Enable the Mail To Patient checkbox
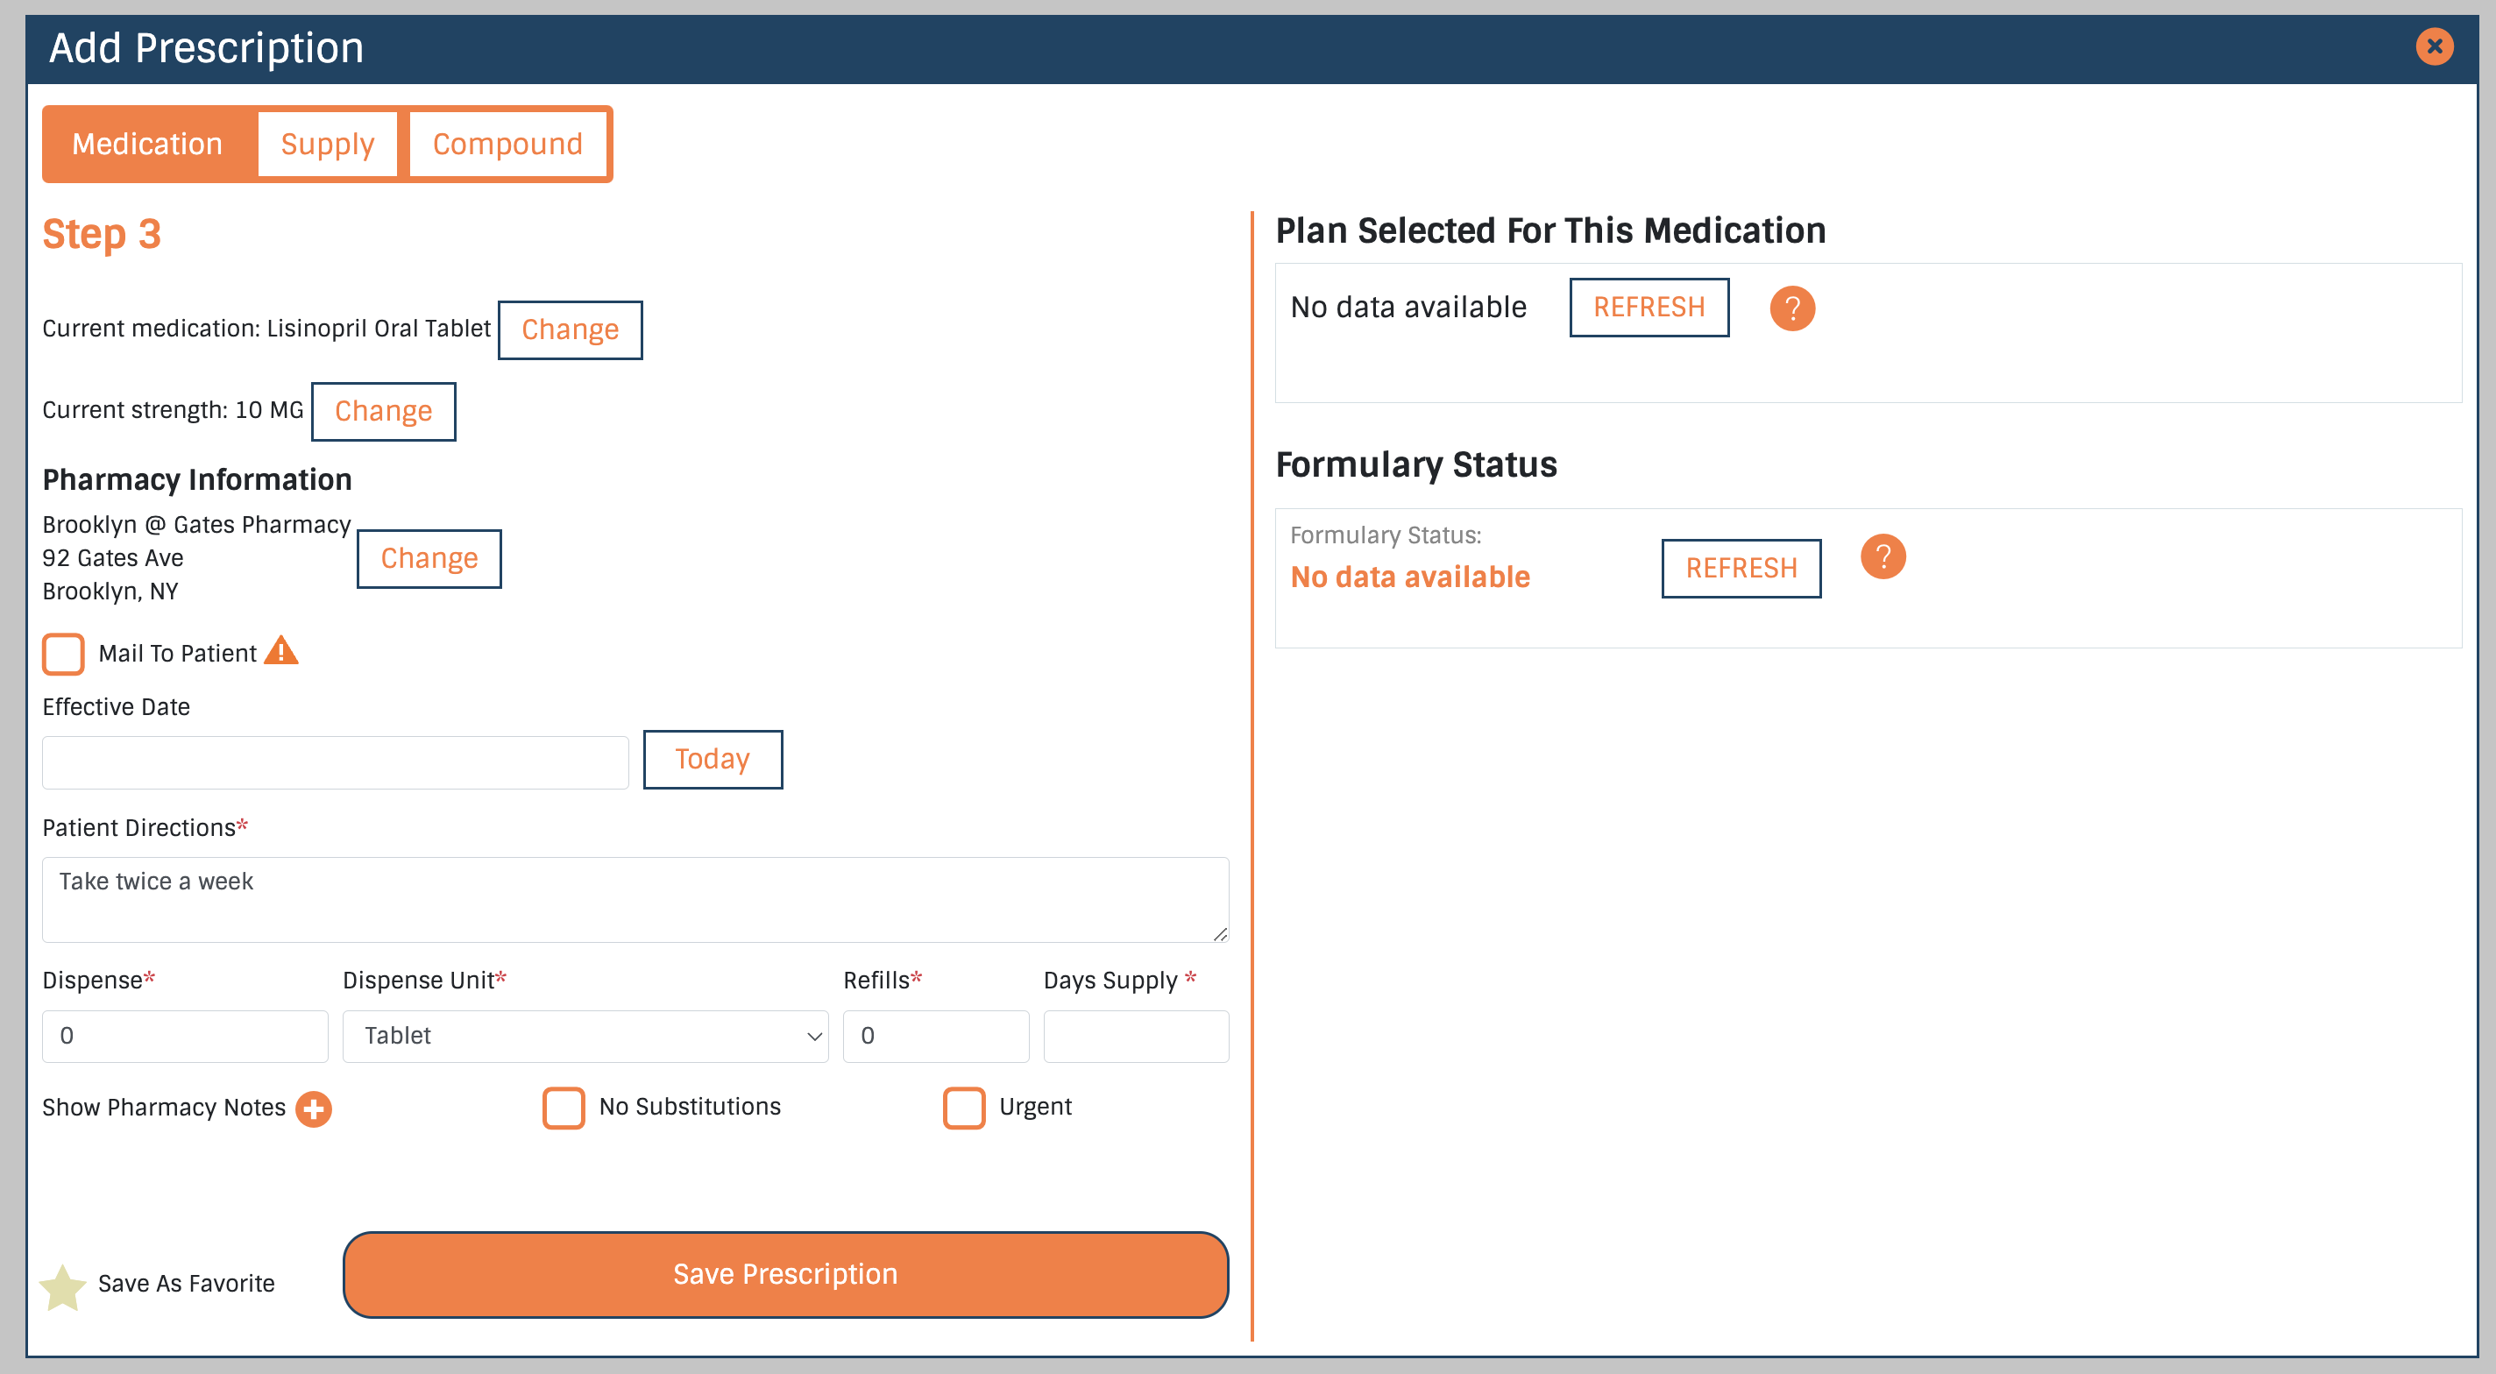2496x1374 pixels. pos(63,654)
